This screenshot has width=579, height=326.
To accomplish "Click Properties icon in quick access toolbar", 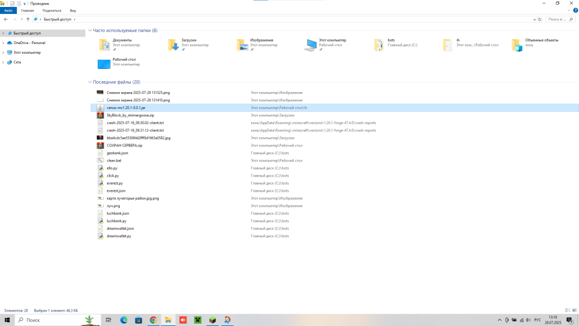I will 12,3.
